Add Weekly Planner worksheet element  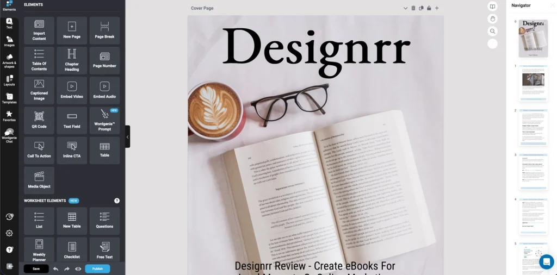tap(39, 250)
